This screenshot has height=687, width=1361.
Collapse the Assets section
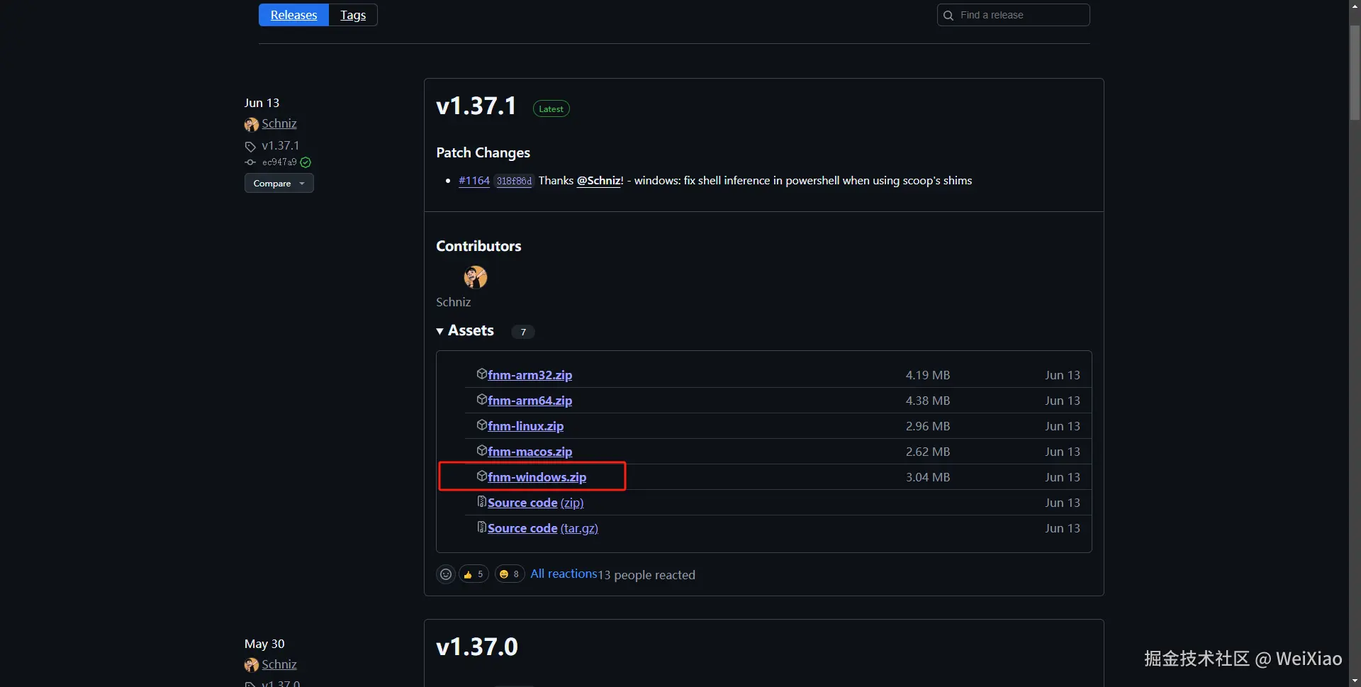pos(465,330)
